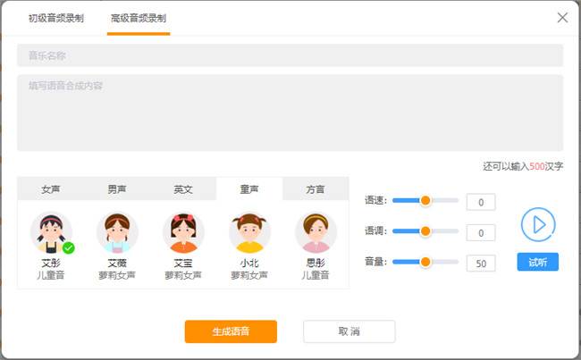Show the 女声 voice category

tap(51, 189)
